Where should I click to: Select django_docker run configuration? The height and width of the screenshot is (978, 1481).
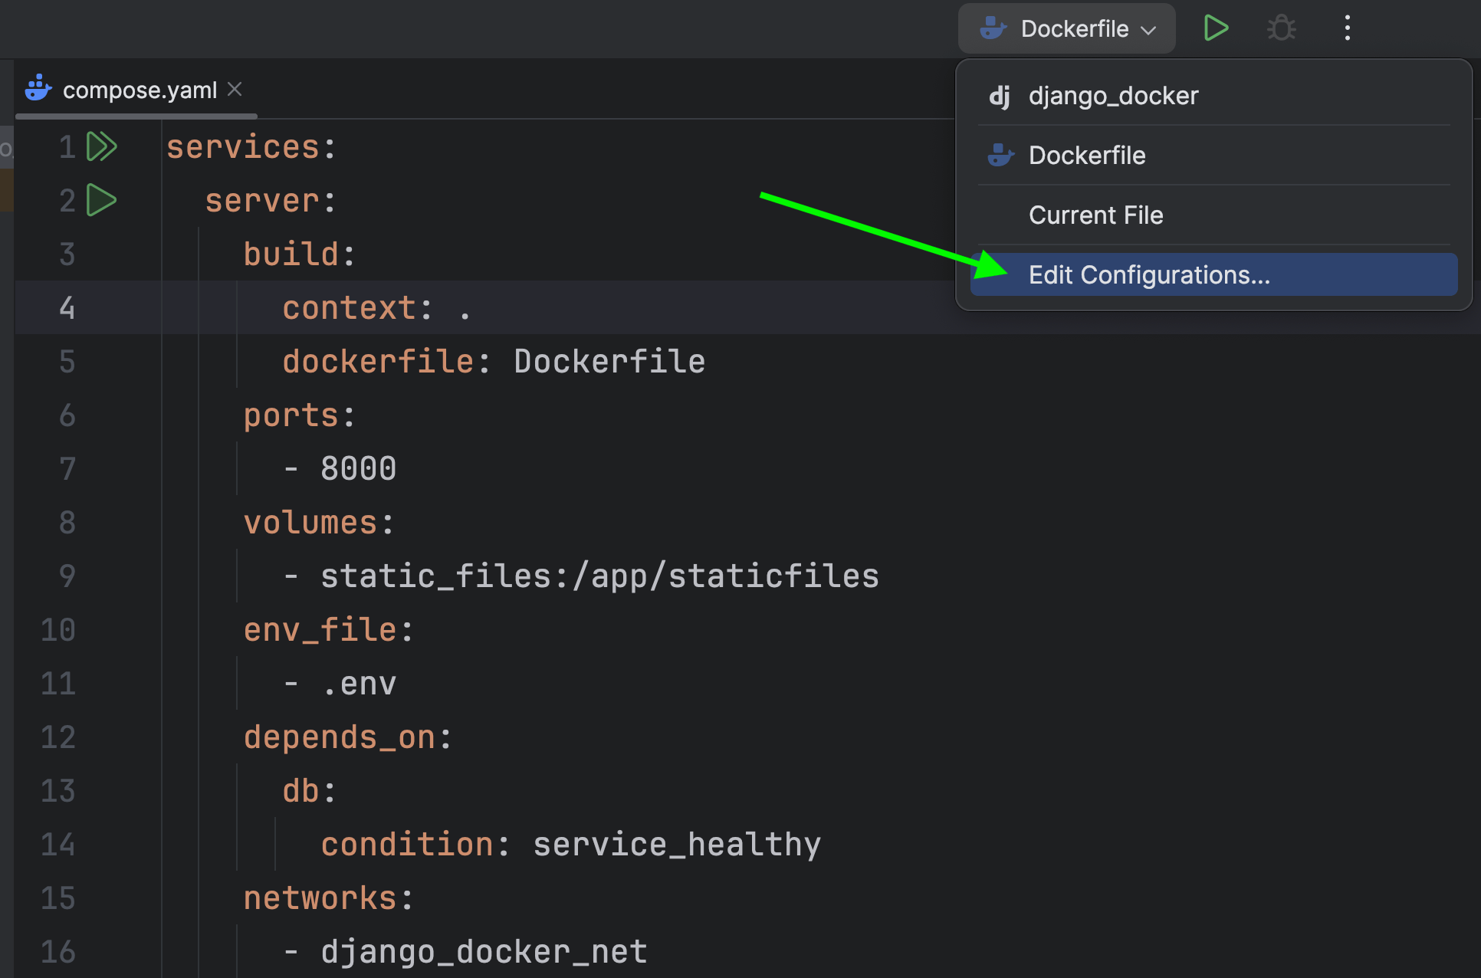tap(1113, 96)
